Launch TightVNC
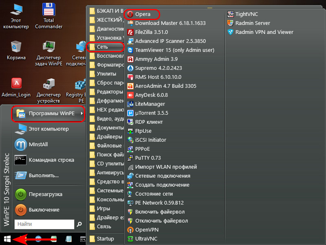 coord(242,14)
